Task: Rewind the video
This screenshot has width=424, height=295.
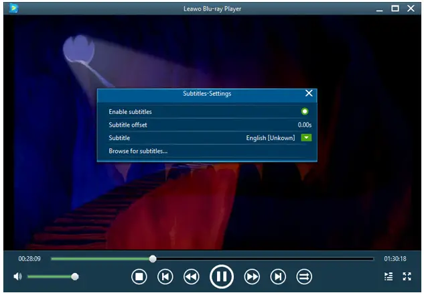Action: pos(192,277)
